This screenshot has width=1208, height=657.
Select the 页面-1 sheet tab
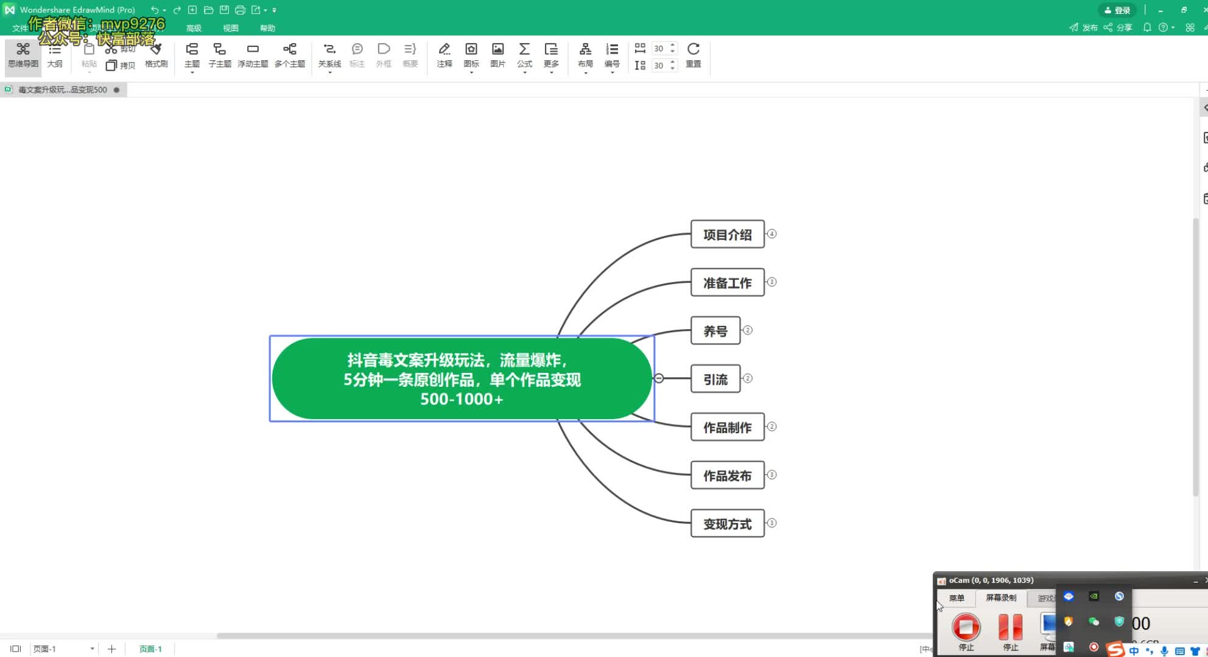[150, 649]
